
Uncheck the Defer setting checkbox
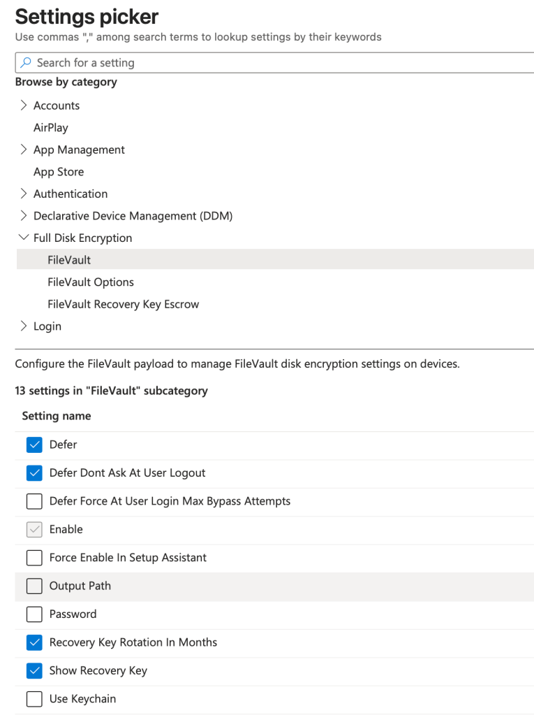coord(34,445)
